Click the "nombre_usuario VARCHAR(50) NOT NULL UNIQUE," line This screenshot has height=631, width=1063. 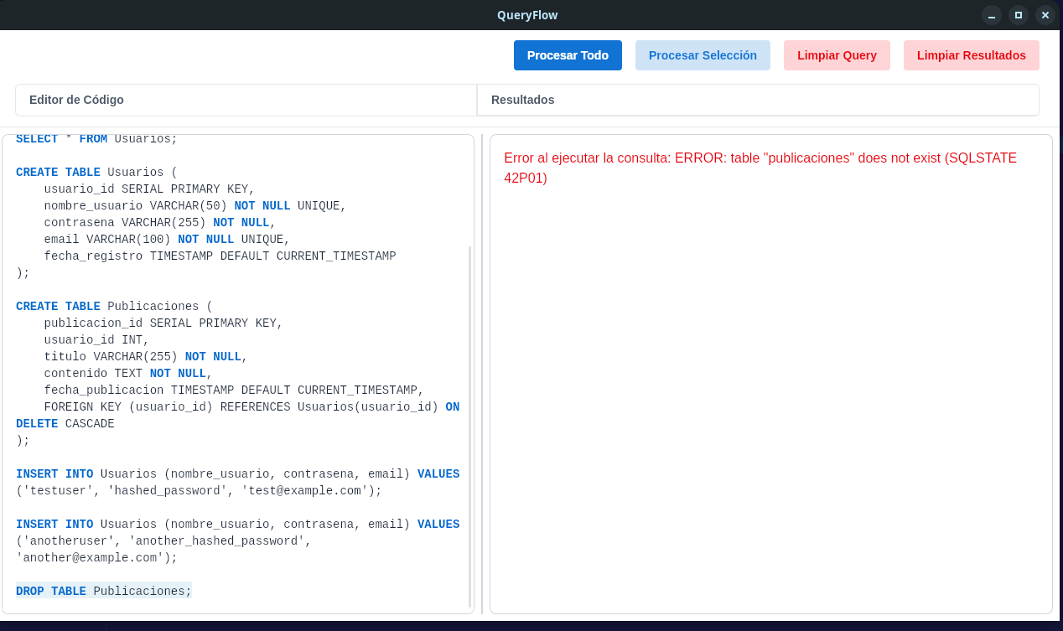pos(195,206)
